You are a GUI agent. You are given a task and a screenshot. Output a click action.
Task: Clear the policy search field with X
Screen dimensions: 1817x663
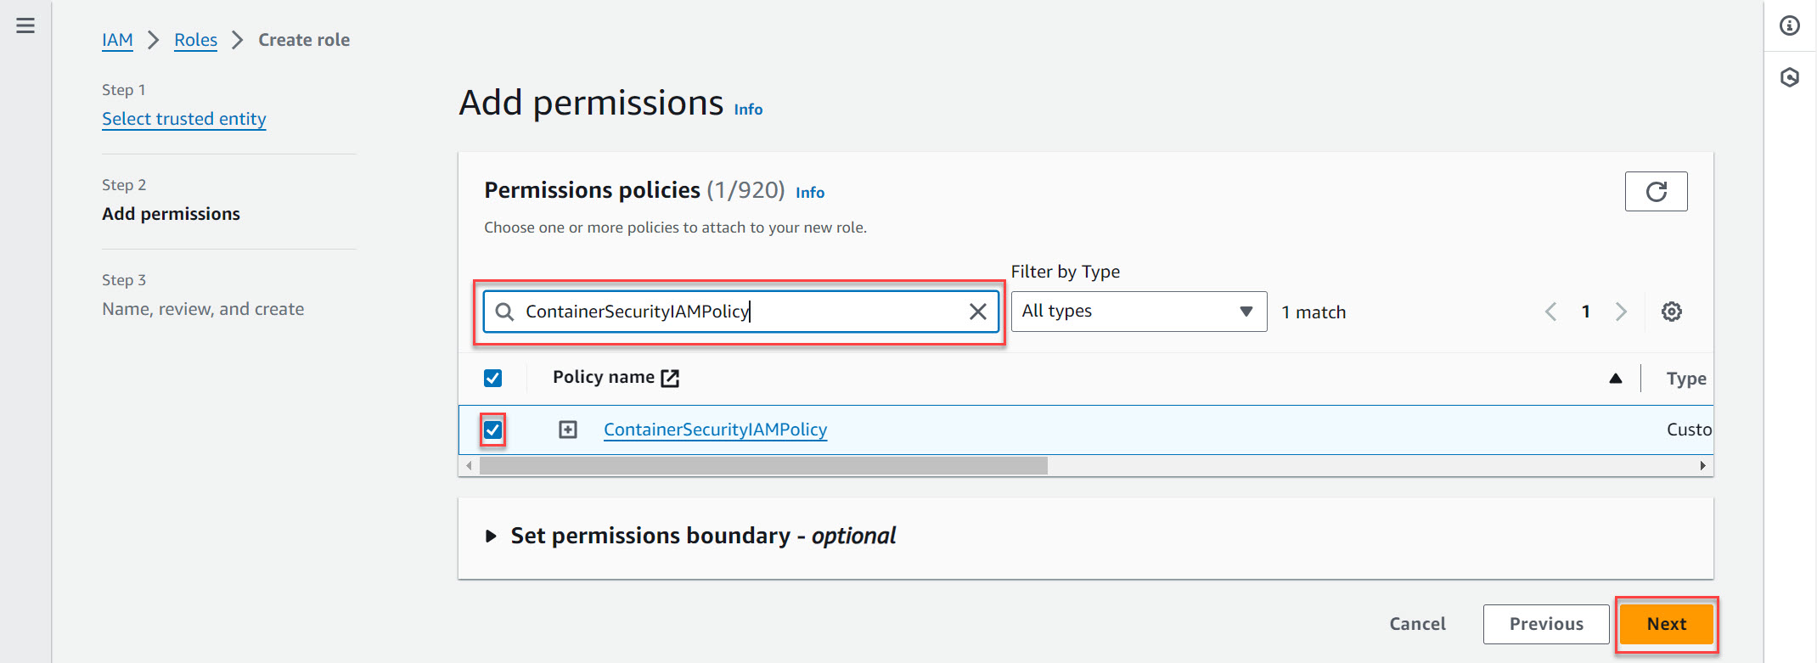point(978,312)
